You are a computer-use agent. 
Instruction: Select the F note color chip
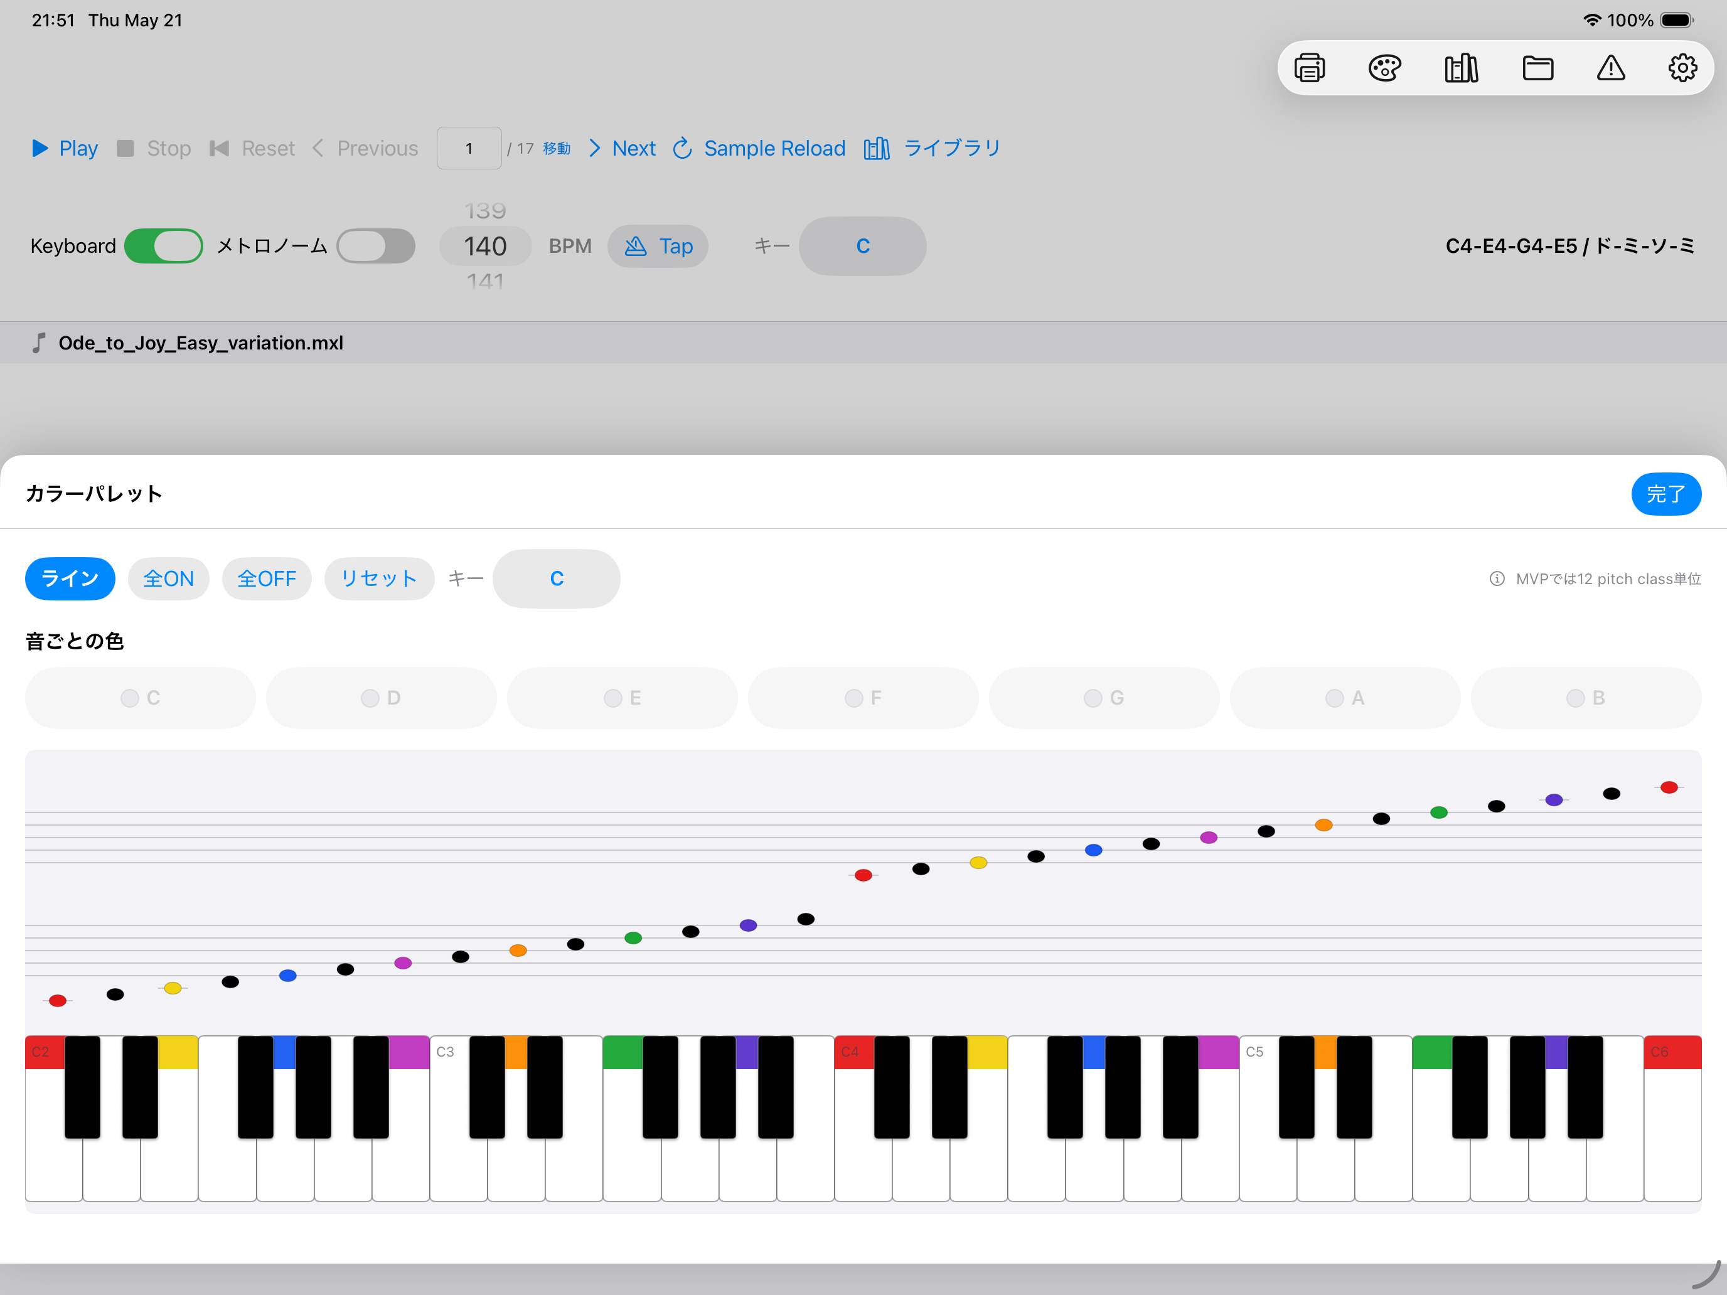pyautogui.click(x=863, y=698)
